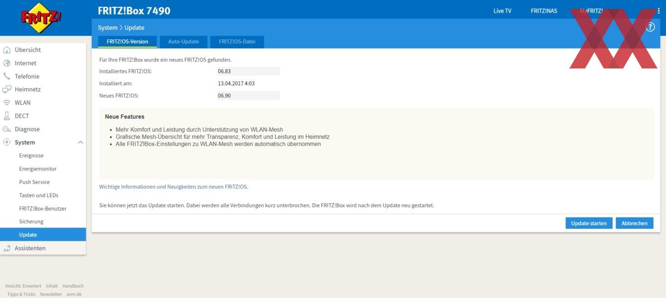Click the 'Grafische Mesh-Übersicht' bullet

click(x=223, y=137)
